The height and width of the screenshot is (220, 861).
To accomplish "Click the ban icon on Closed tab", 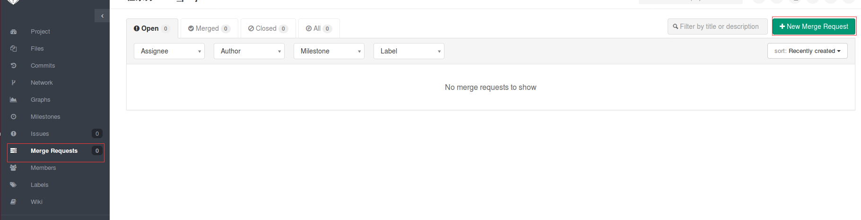I will click(251, 28).
